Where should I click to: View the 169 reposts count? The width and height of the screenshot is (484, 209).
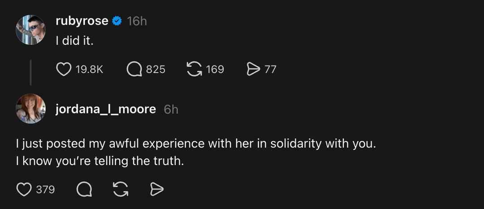(x=215, y=70)
